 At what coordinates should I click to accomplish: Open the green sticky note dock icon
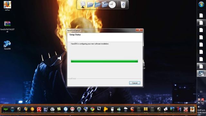coord(59,109)
